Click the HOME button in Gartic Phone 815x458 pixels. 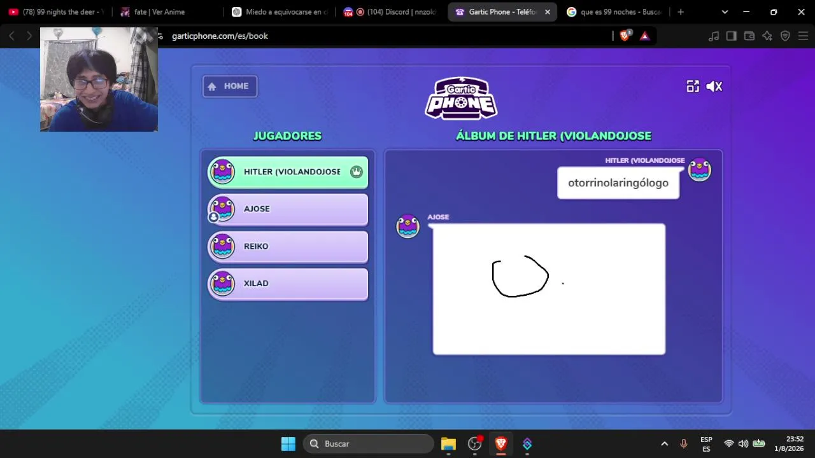230,87
